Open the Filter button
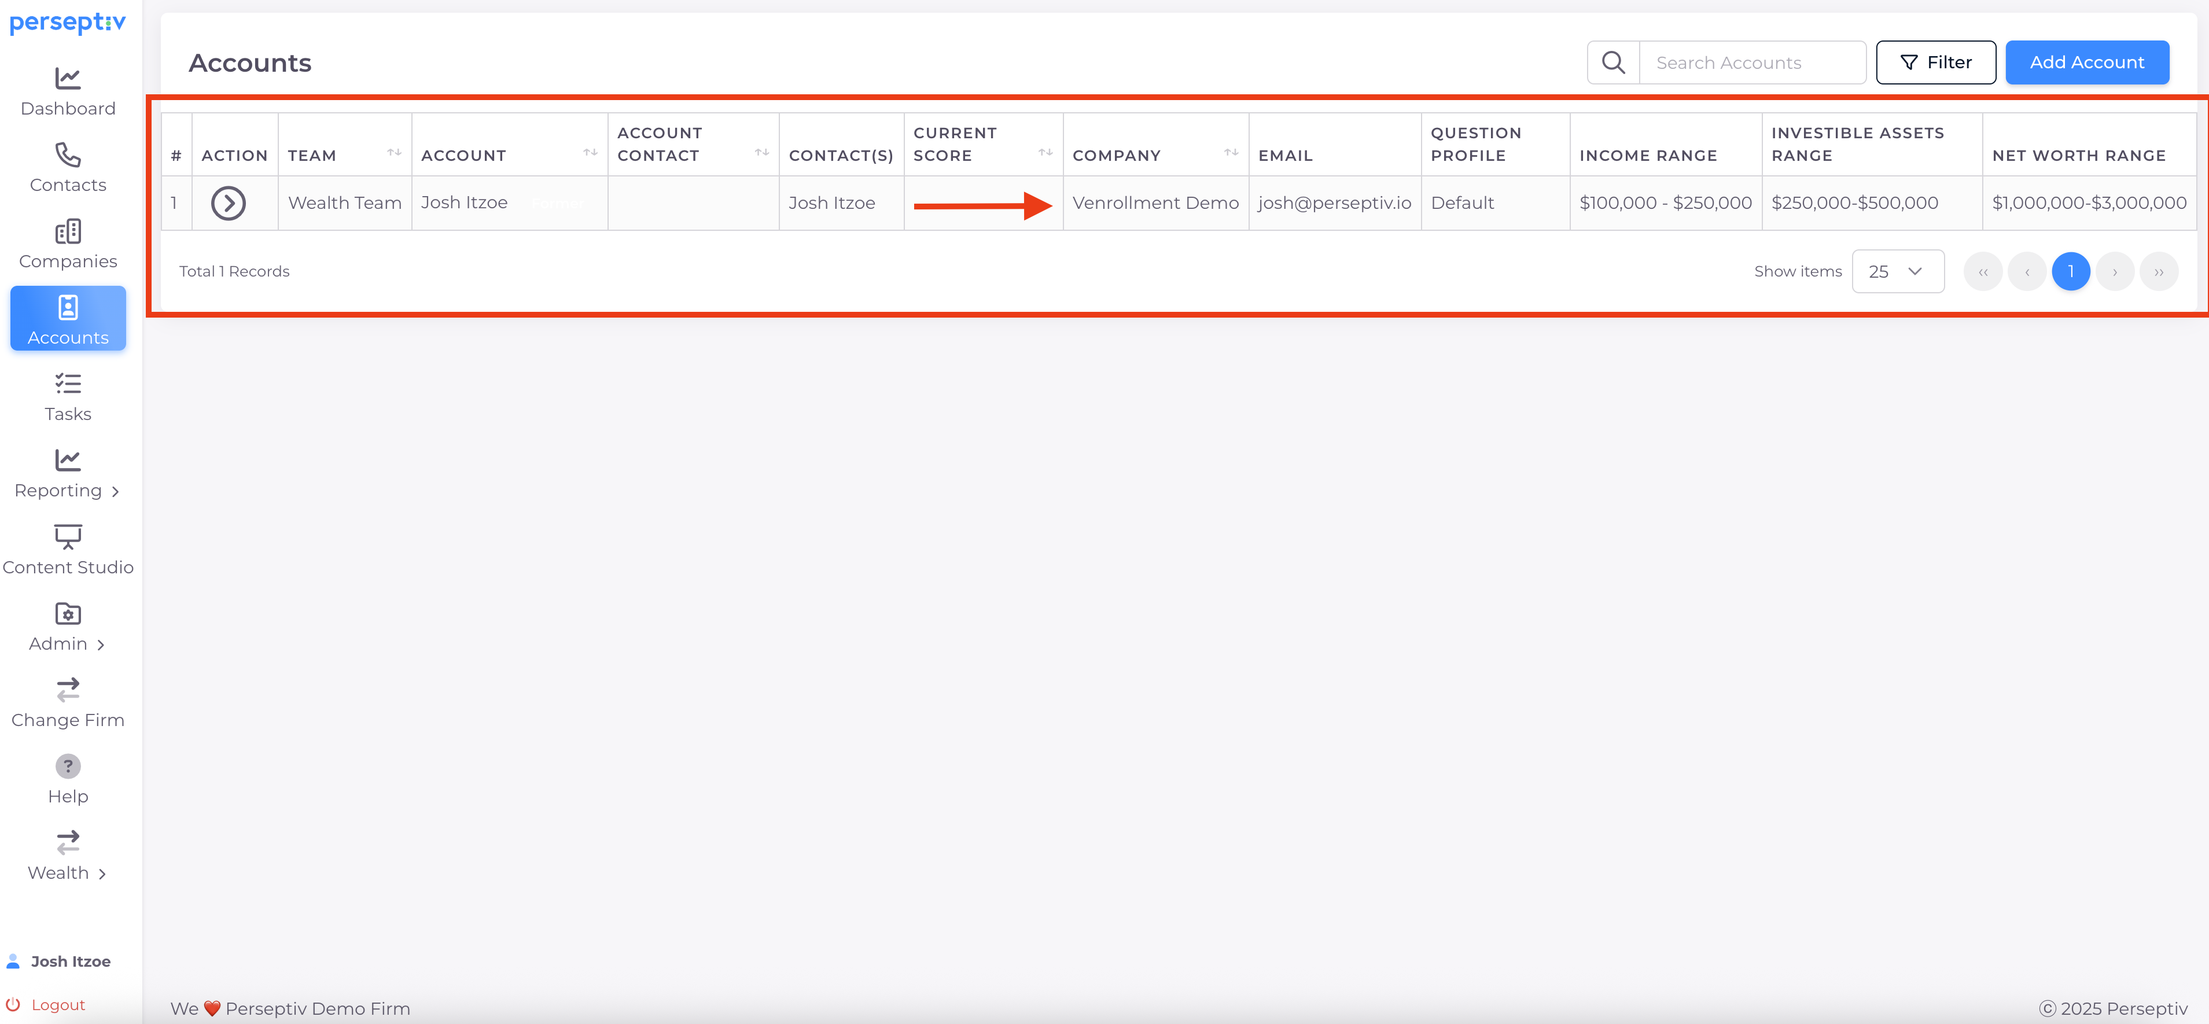This screenshot has width=2209, height=1024. [x=1935, y=62]
